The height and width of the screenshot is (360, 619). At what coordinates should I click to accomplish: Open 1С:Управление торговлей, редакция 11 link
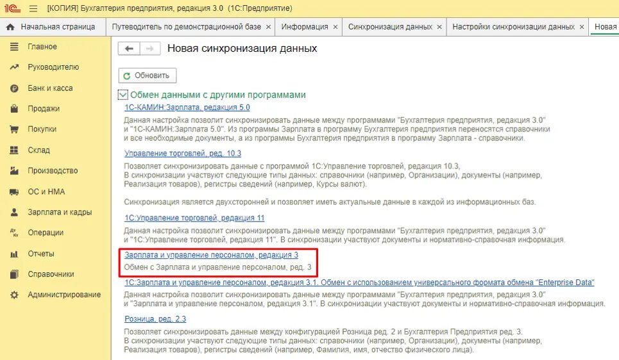(194, 218)
